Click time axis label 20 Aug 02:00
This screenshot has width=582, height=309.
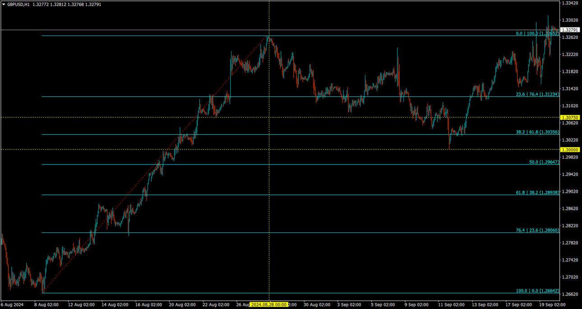click(x=182, y=305)
